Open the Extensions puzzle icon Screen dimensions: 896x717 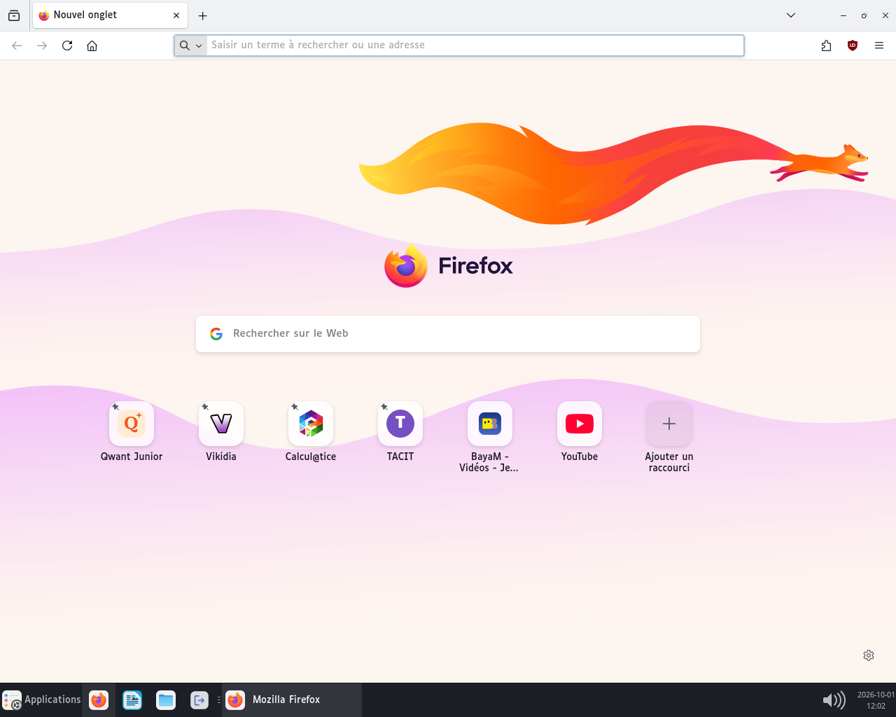point(826,46)
